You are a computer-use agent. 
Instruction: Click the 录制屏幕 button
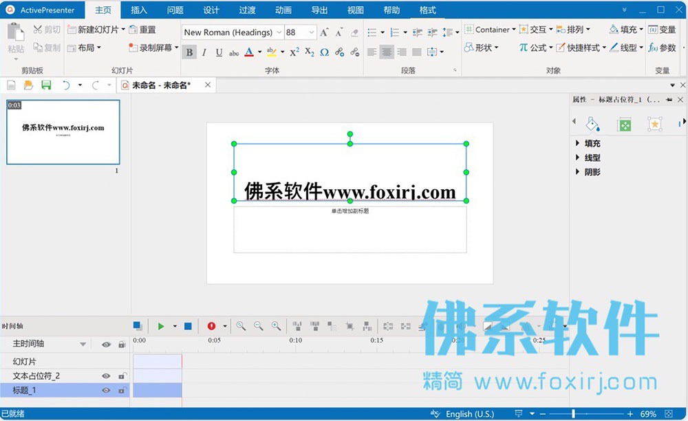153,47
